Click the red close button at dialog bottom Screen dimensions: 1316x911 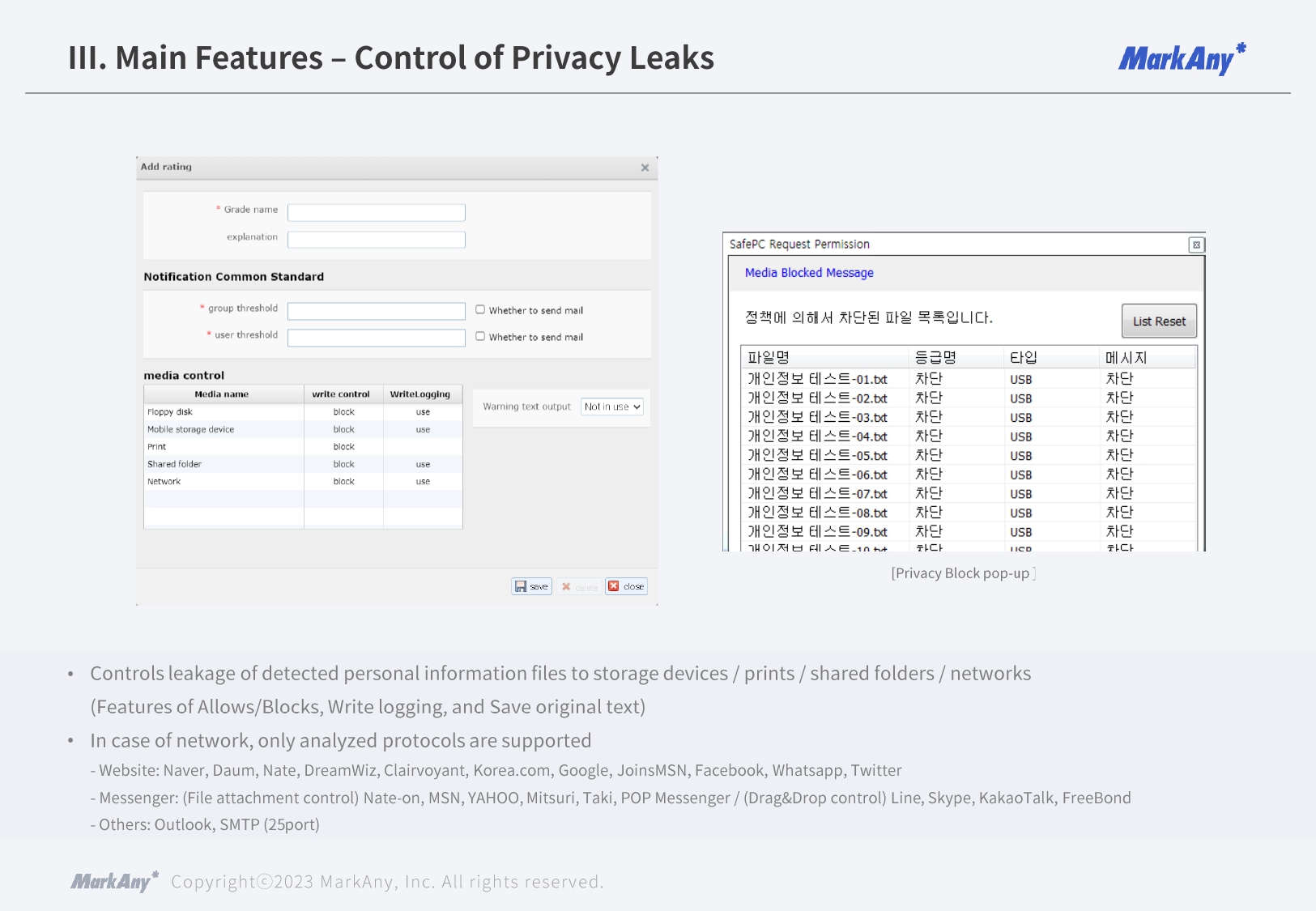click(626, 586)
